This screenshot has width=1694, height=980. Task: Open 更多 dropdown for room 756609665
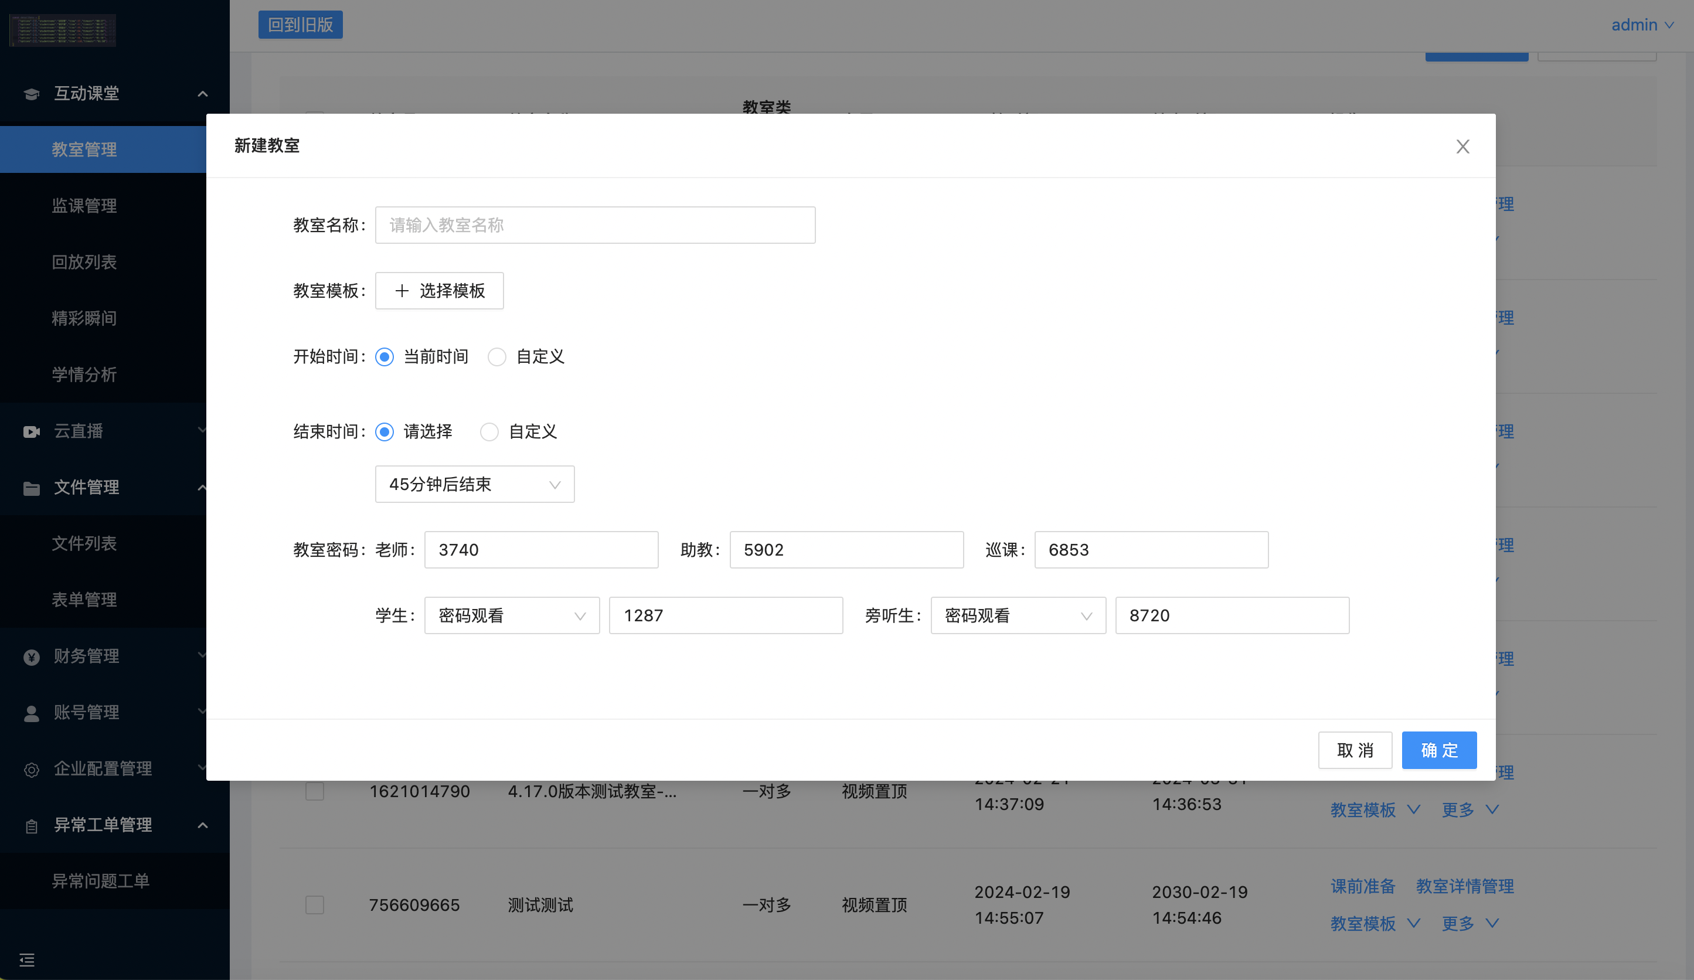[x=1470, y=924]
